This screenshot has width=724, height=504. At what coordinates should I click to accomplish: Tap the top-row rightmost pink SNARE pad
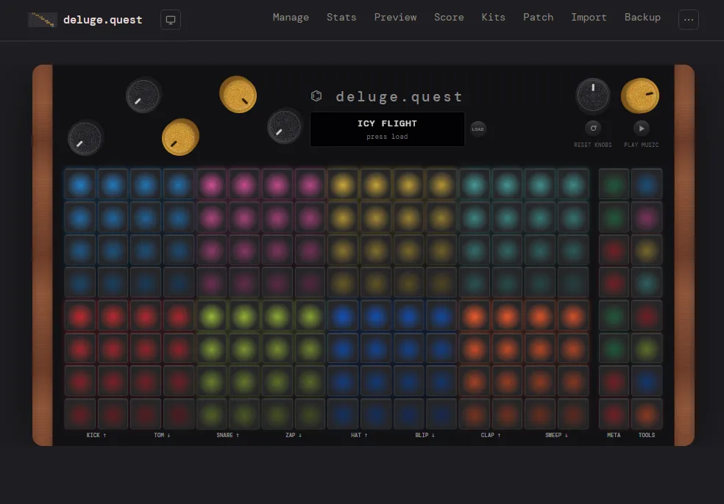[310, 184]
